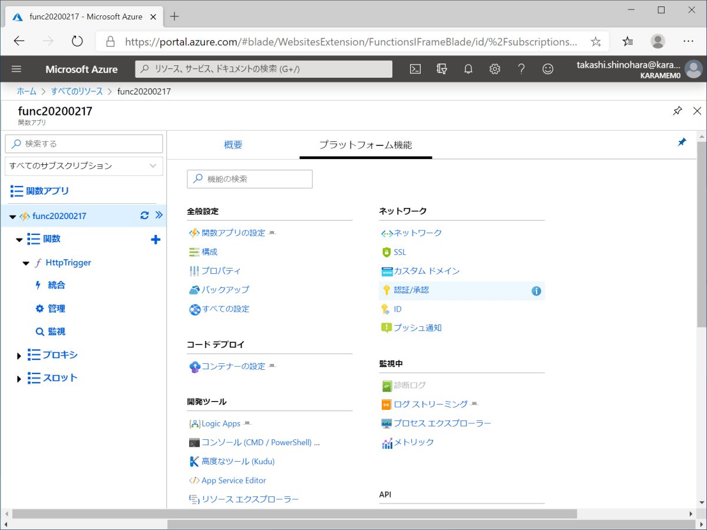Click the 関数アプリ heading in sidebar

click(x=47, y=191)
